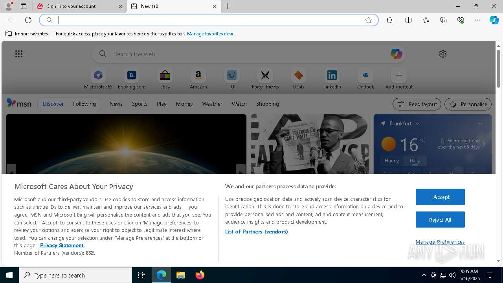Image resolution: width=503 pixels, height=283 pixels.
Task: Open eBay shortcut
Action: (x=165, y=79)
